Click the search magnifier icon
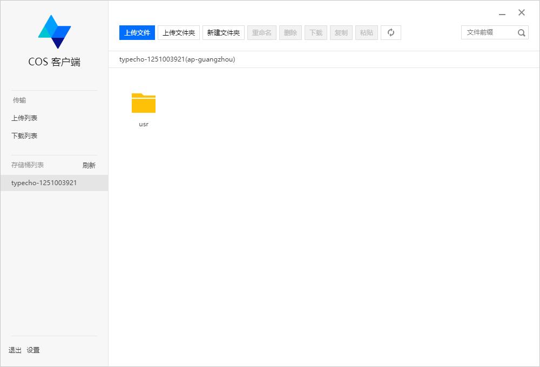The image size is (540, 367). coord(521,33)
